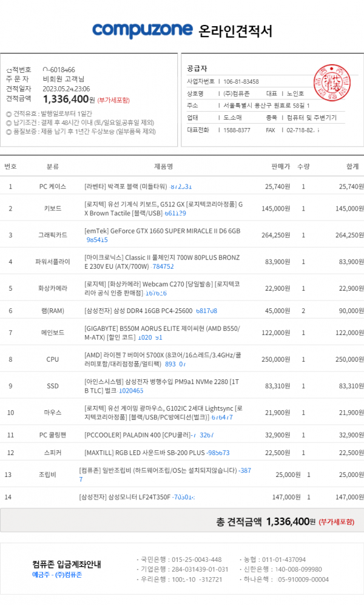Click the 번호 column header
The height and width of the screenshot is (605, 364).
click(x=10, y=166)
